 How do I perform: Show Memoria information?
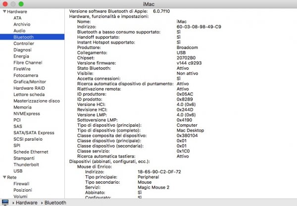[x=22, y=107]
